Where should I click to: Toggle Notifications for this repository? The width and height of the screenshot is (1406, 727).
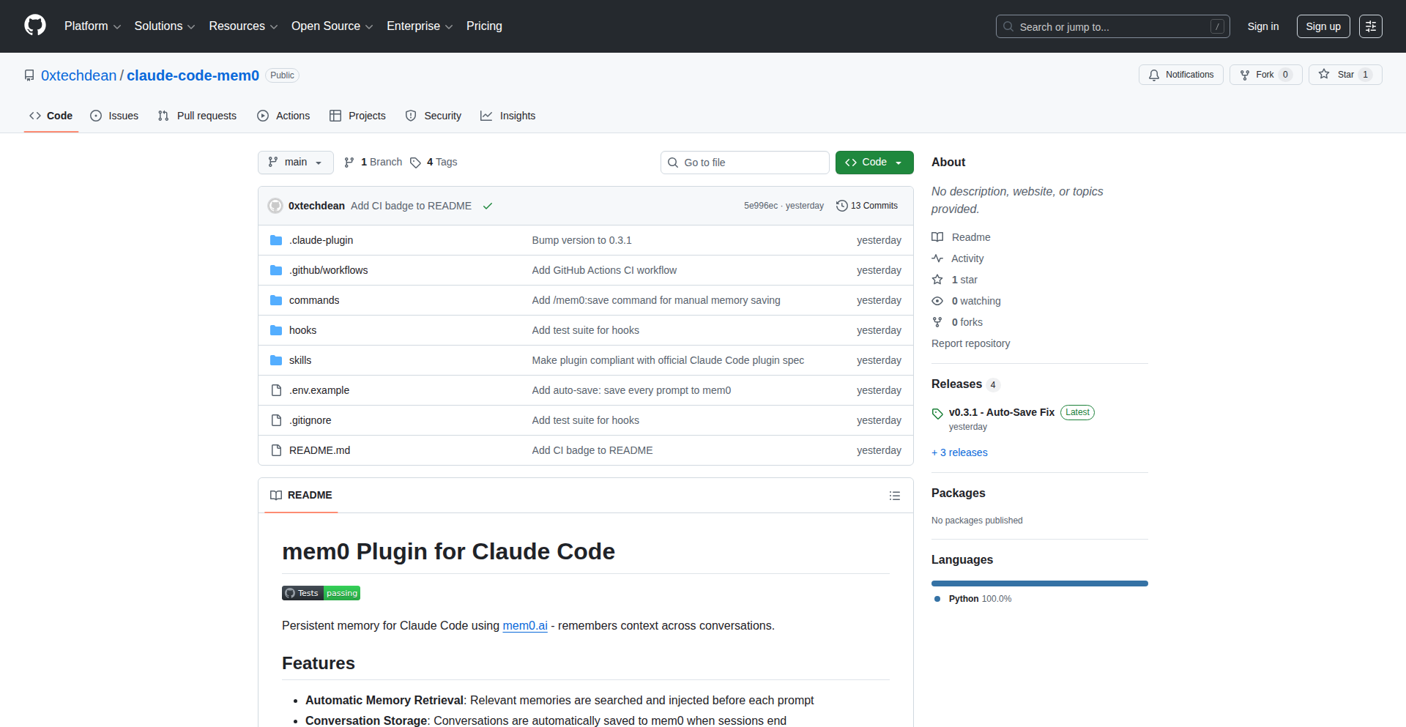[x=1180, y=75]
